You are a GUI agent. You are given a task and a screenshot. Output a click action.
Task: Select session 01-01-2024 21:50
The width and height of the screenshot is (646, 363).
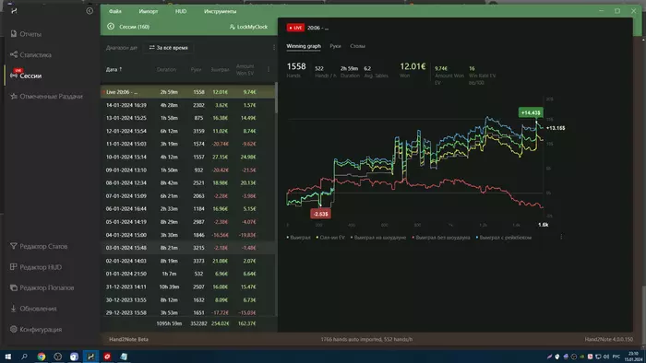[x=187, y=274]
